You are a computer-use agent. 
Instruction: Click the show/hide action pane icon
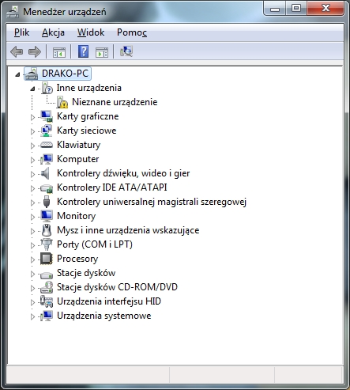[x=102, y=52]
